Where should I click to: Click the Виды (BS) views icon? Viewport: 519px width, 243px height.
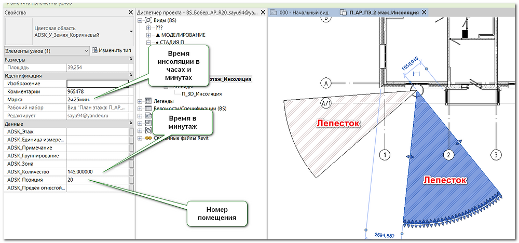(x=148, y=21)
